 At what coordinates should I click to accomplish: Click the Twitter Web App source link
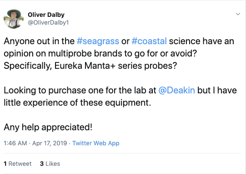95,143
